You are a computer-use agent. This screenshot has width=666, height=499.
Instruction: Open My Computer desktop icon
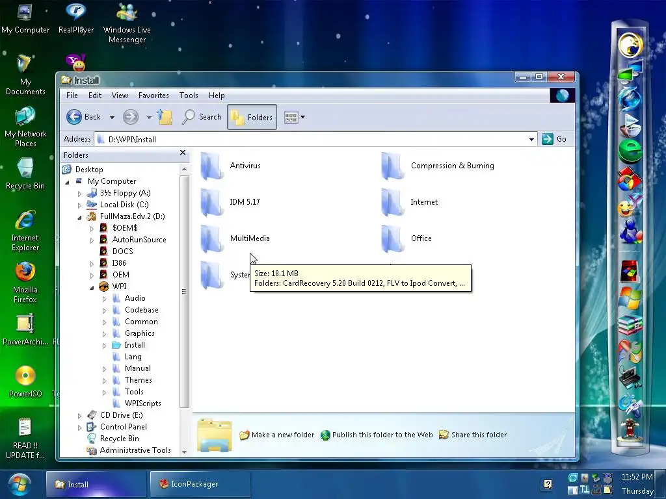[x=25, y=19]
